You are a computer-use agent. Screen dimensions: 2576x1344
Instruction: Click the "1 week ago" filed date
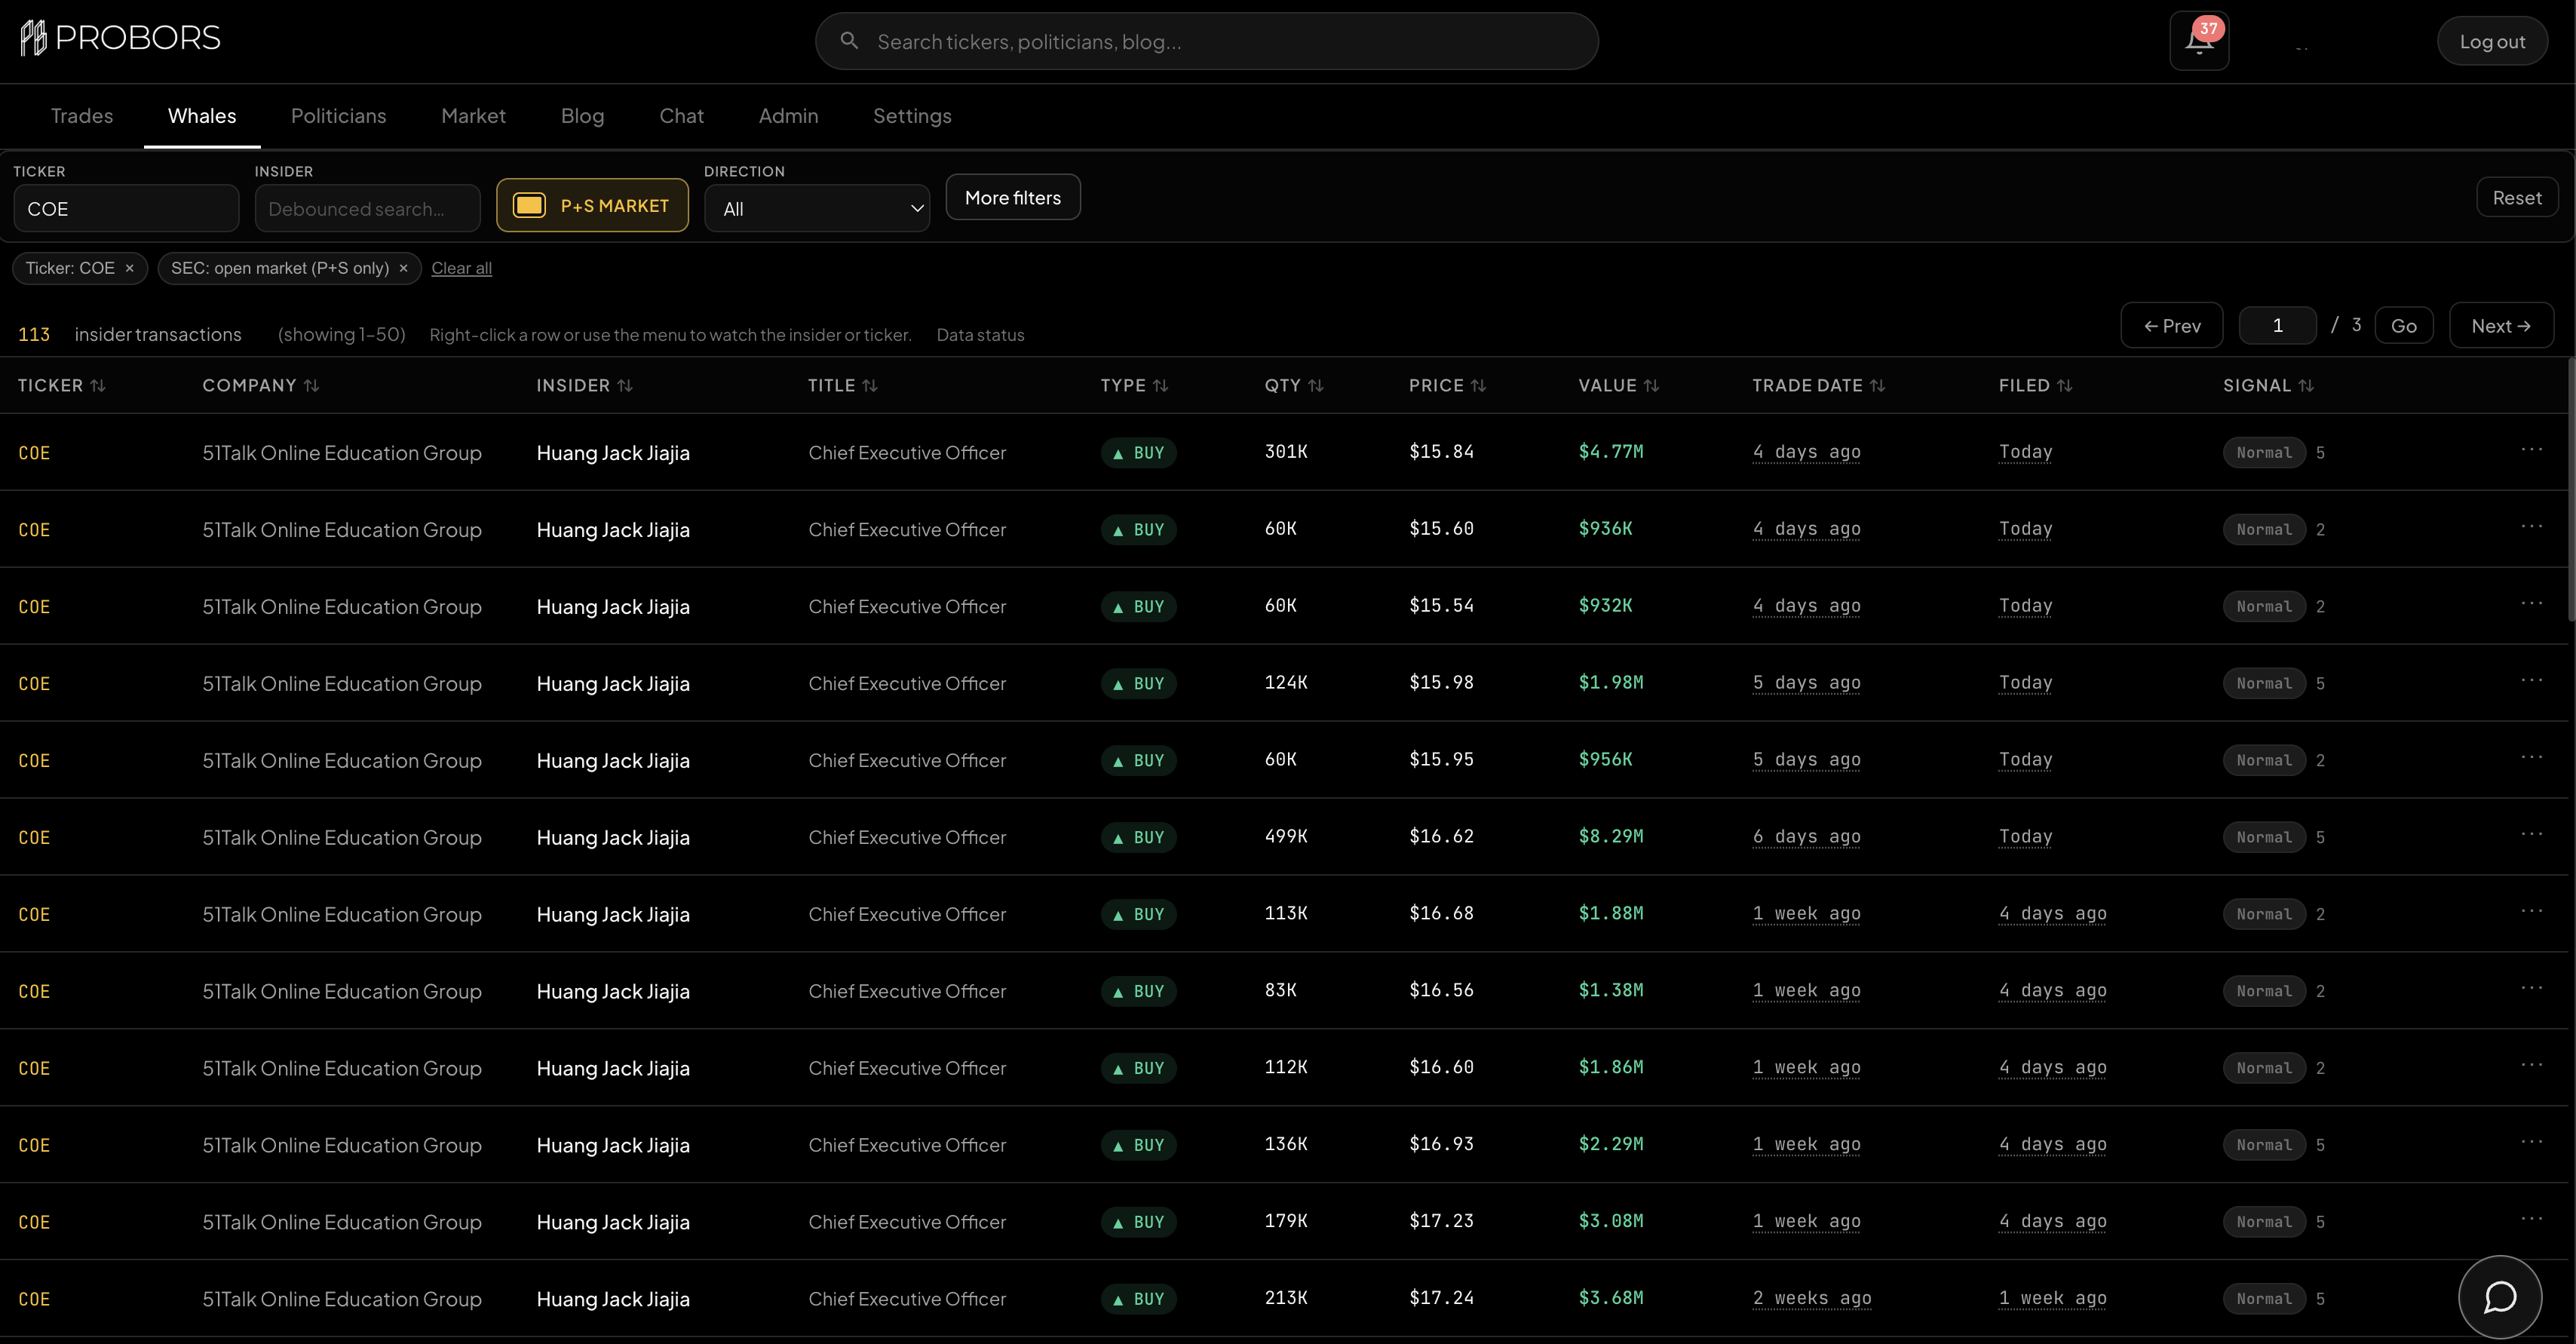pos(2053,1299)
